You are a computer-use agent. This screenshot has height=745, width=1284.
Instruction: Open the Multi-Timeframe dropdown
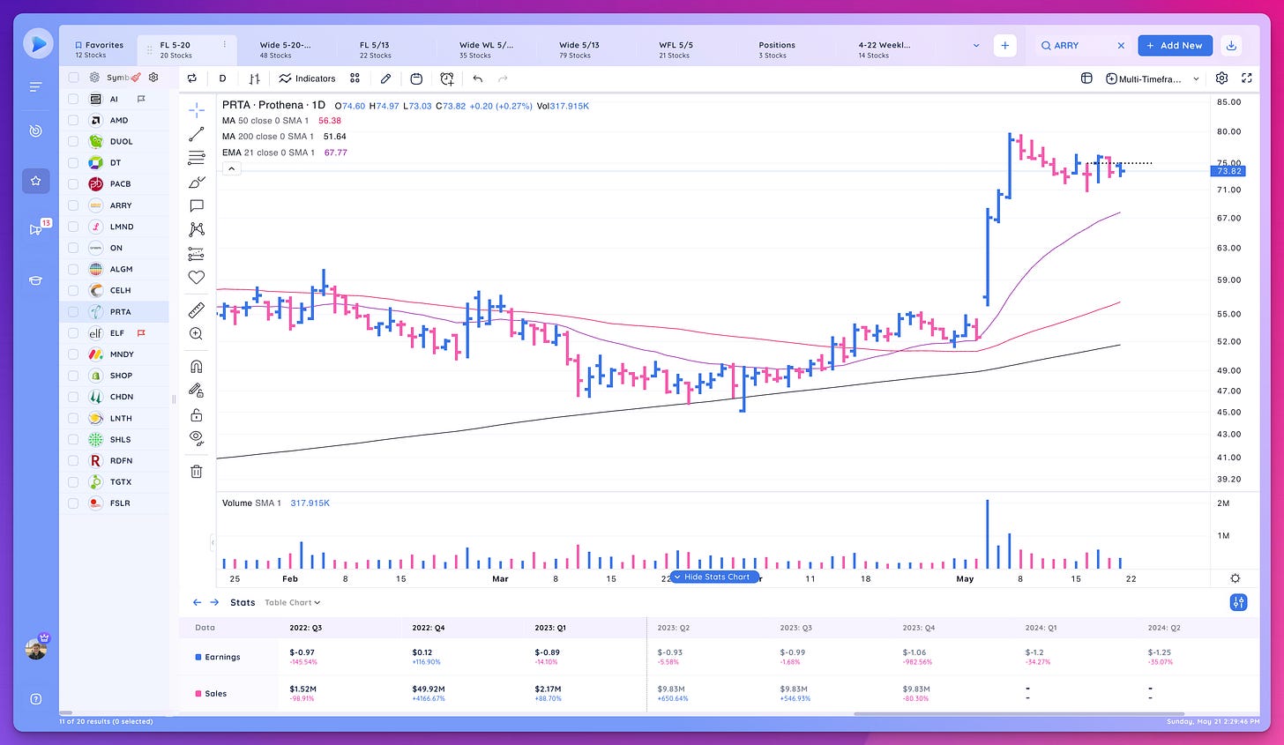click(x=1153, y=78)
